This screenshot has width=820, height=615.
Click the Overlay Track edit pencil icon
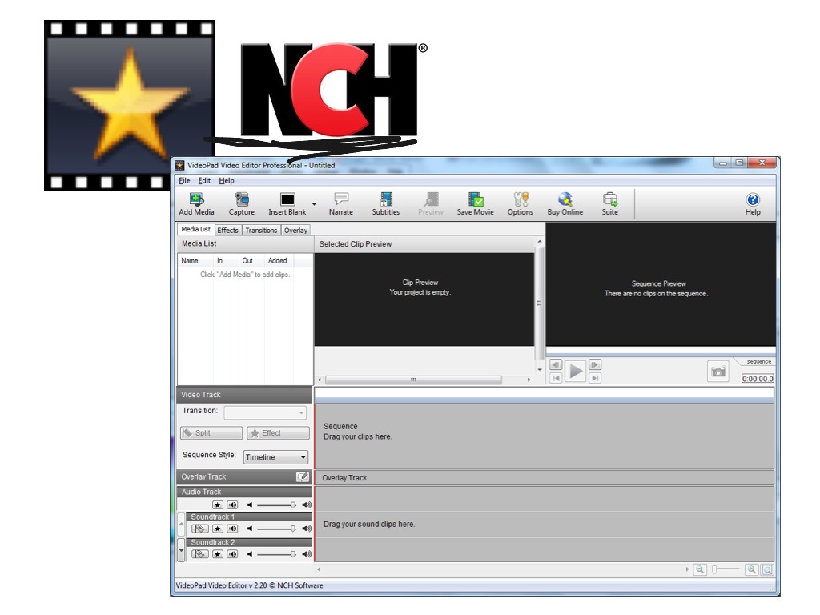(x=303, y=477)
